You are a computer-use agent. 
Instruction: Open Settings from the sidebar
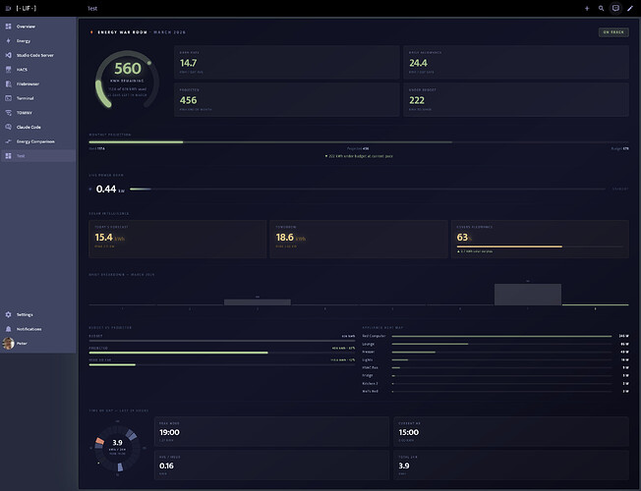(38, 314)
